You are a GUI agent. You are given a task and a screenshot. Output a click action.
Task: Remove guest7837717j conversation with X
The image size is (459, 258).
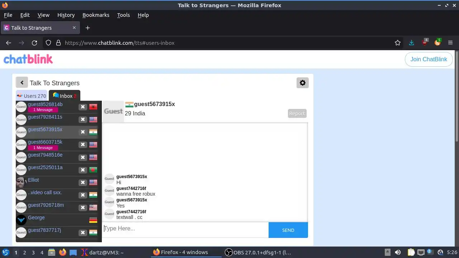point(83,233)
